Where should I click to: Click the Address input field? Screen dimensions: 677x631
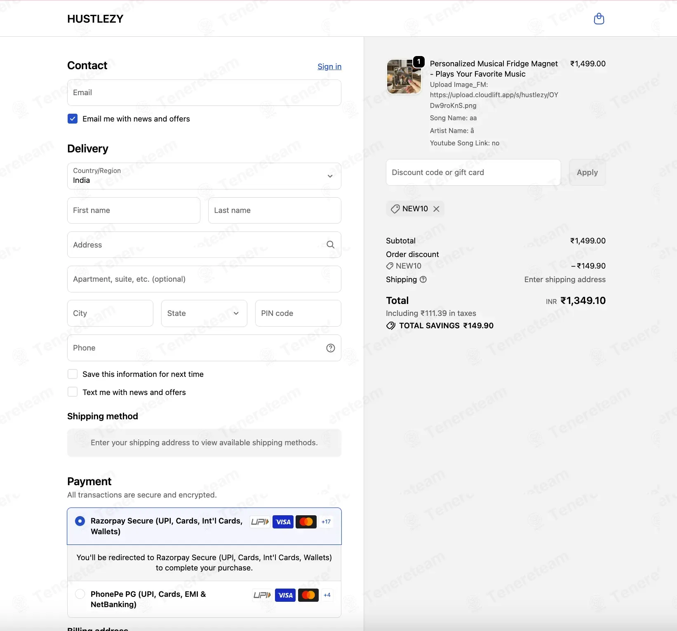click(x=204, y=245)
